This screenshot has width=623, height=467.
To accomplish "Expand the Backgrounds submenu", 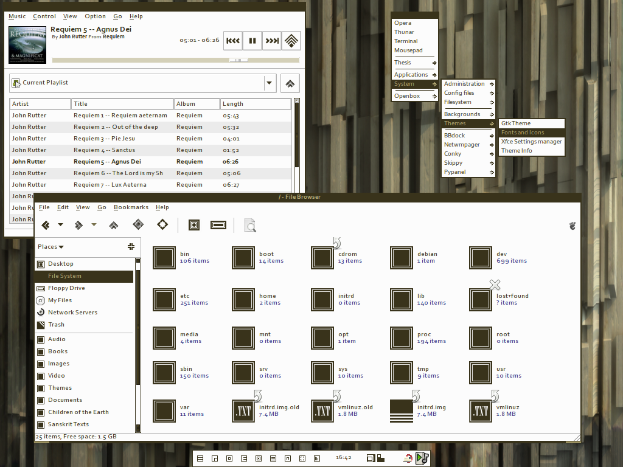I will [x=468, y=114].
